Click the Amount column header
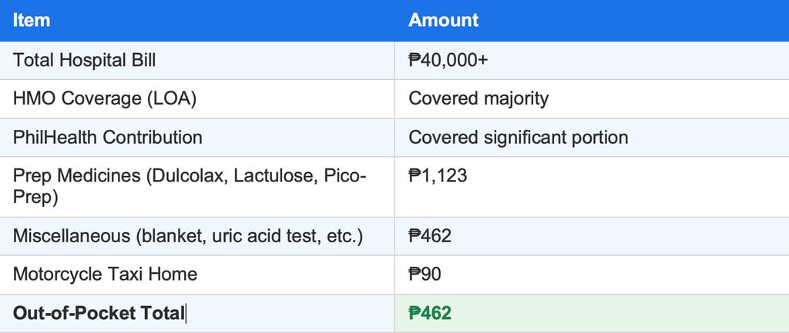This screenshot has width=789, height=333. click(x=443, y=21)
